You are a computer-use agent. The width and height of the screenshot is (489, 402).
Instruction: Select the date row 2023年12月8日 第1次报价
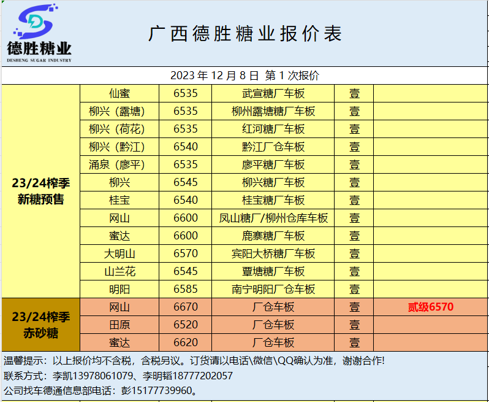(245, 76)
